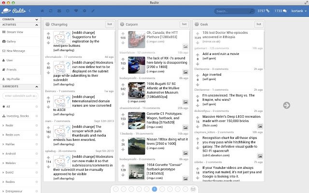Click the Reditr planet logo

pos(6,11)
